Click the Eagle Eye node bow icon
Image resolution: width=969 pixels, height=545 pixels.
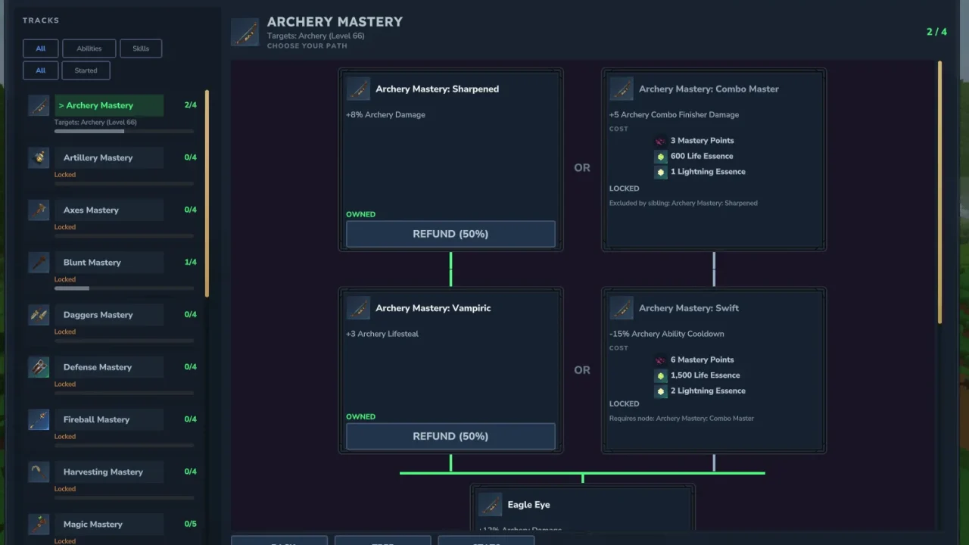click(x=490, y=505)
